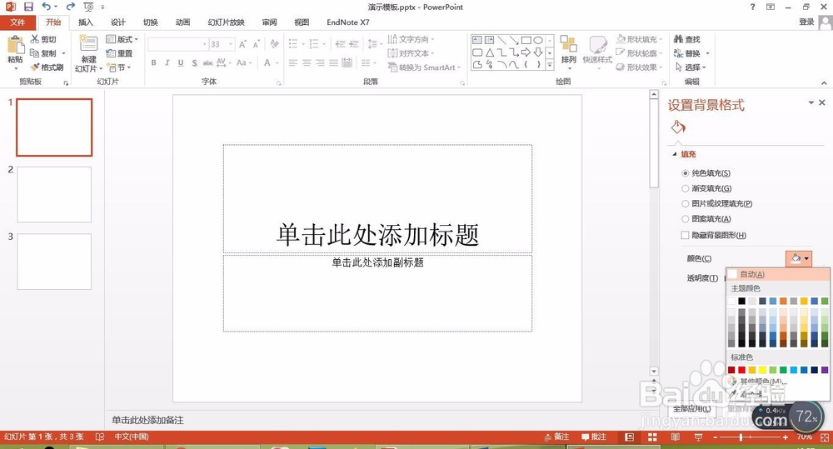This screenshot has height=449, width=833.
Task: Copy selection with 复制
Action: [43, 53]
